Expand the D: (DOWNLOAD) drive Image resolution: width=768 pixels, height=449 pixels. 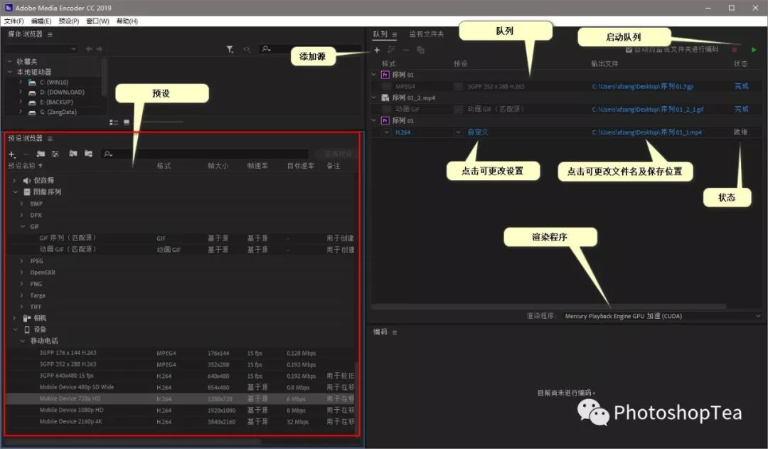click(x=21, y=93)
